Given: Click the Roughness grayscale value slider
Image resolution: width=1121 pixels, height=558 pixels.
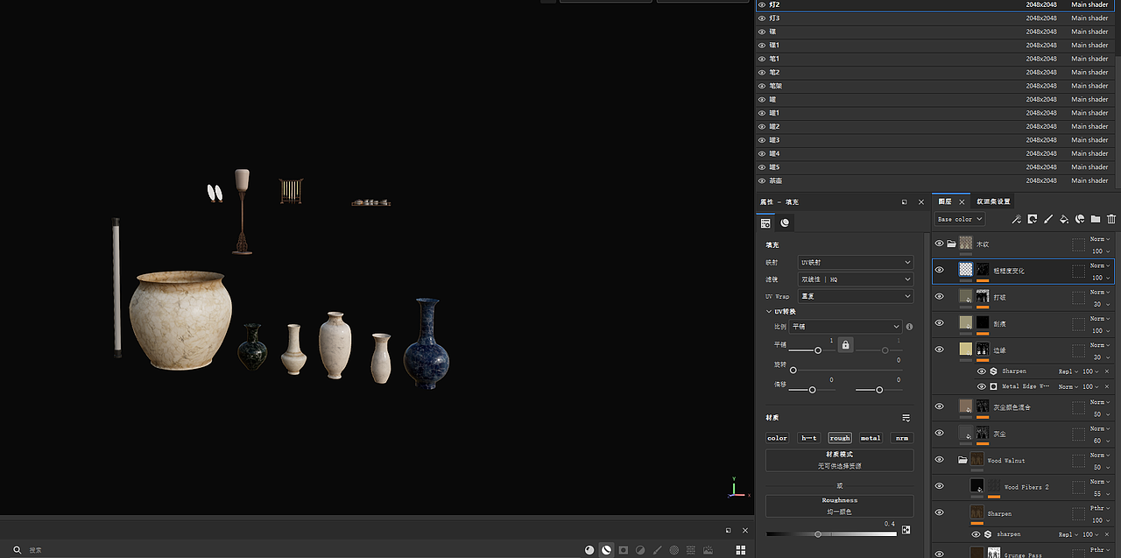Looking at the screenshot, I should (x=831, y=533).
